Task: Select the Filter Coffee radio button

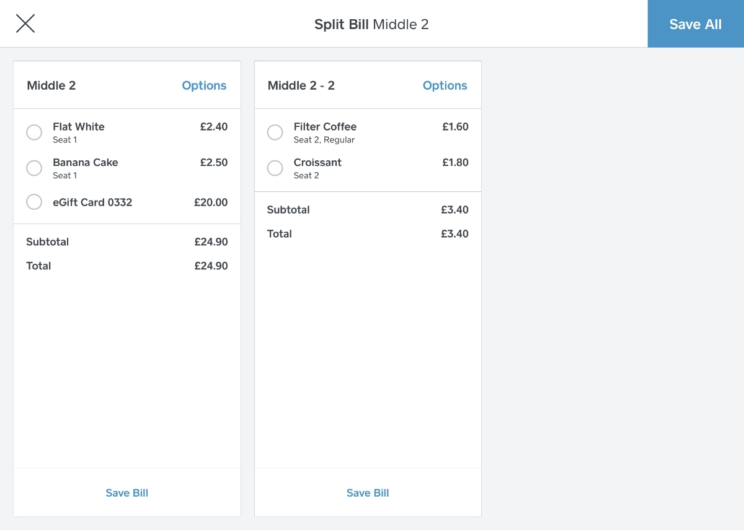Action: (275, 132)
